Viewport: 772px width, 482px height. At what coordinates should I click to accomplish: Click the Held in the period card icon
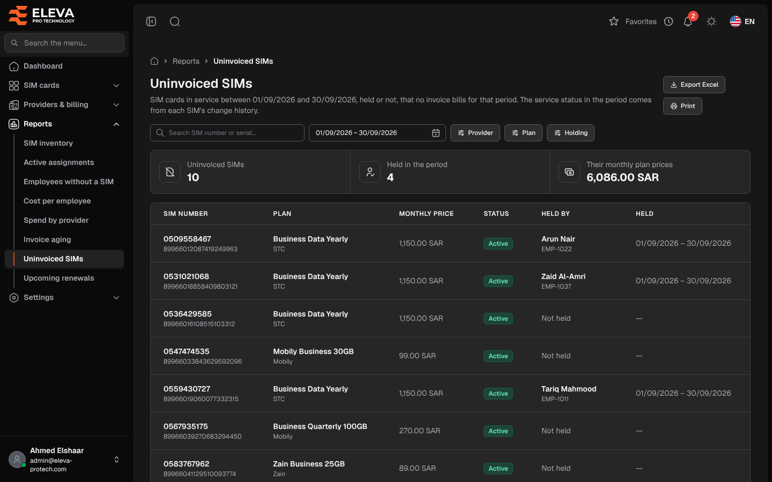pos(370,172)
